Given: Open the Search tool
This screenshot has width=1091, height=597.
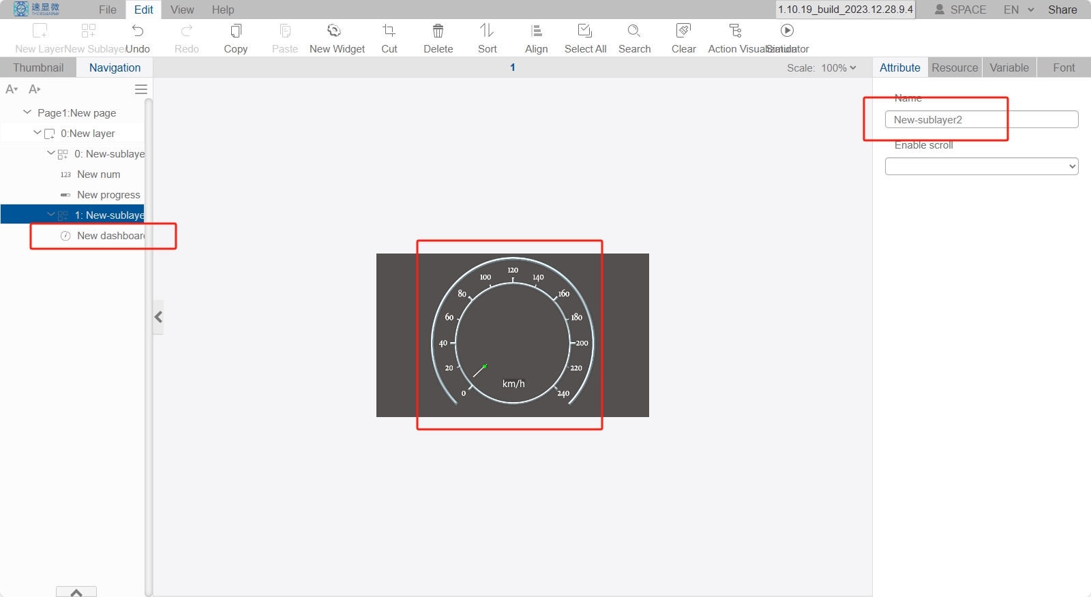Looking at the screenshot, I should (634, 31).
